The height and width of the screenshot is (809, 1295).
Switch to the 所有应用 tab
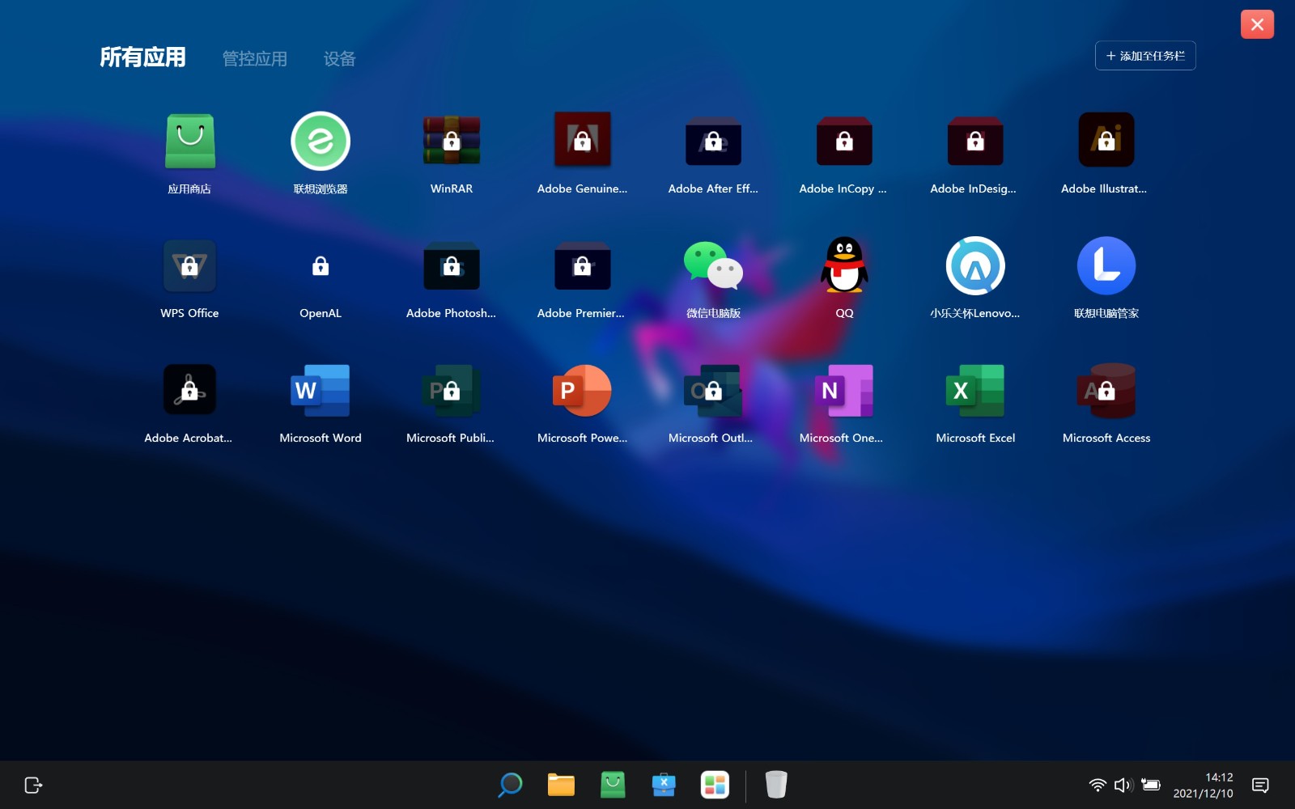[142, 57]
